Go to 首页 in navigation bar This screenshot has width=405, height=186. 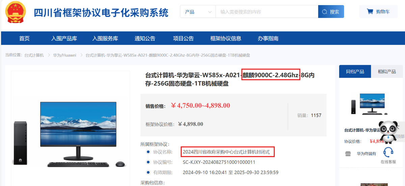(x=24, y=38)
